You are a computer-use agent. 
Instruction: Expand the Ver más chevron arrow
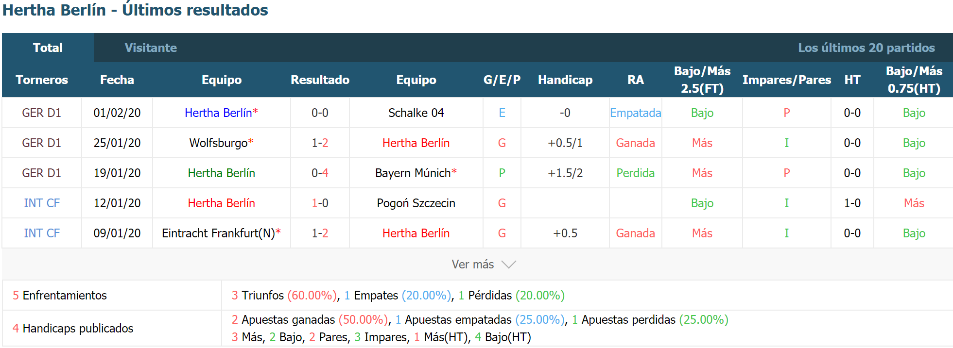click(x=509, y=265)
